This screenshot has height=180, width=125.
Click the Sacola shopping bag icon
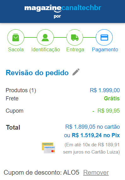coord(16,37)
